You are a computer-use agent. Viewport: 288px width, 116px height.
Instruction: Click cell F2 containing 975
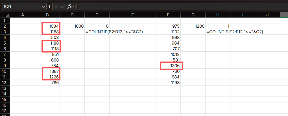168,26
